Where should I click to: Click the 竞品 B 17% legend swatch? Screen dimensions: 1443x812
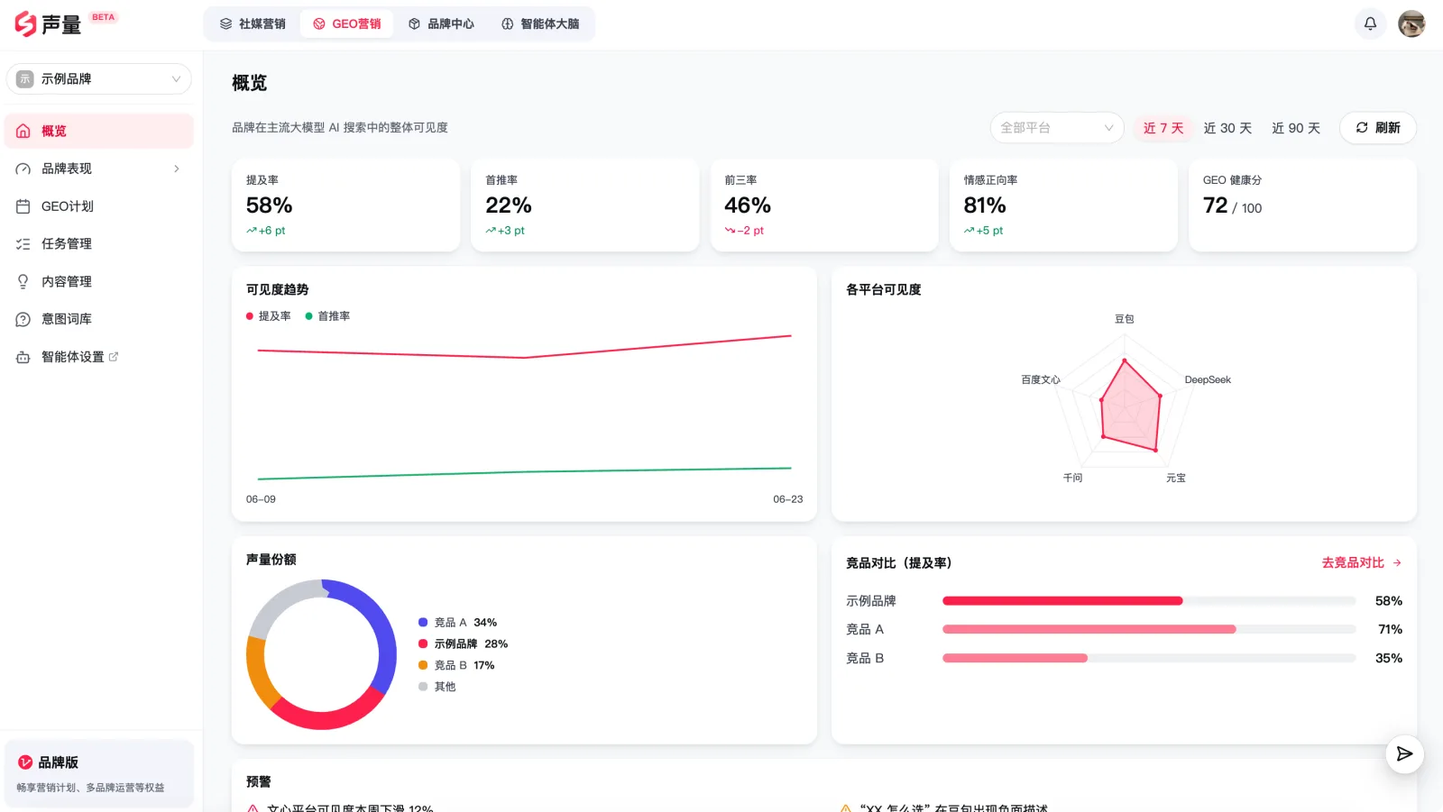tap(423, 665)
